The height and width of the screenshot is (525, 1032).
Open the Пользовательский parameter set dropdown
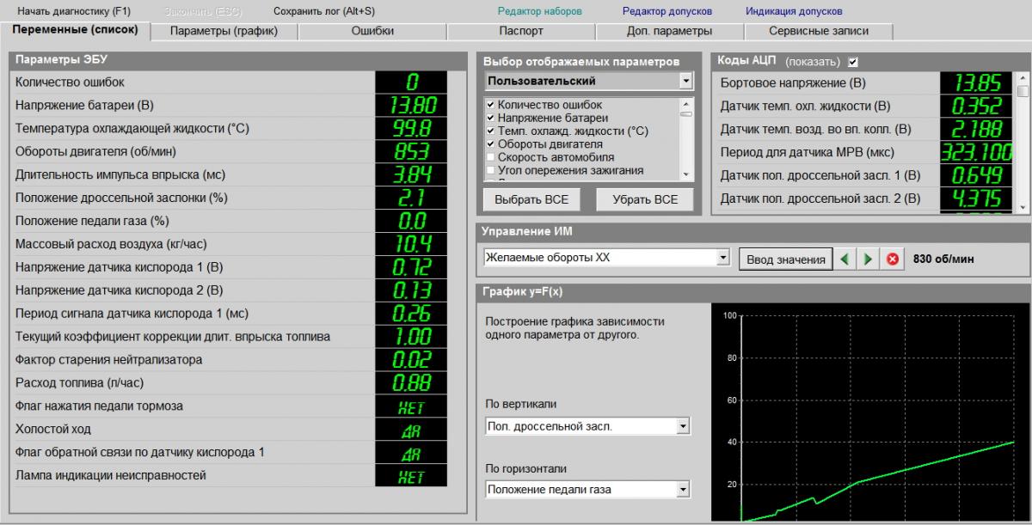(685, 82)
